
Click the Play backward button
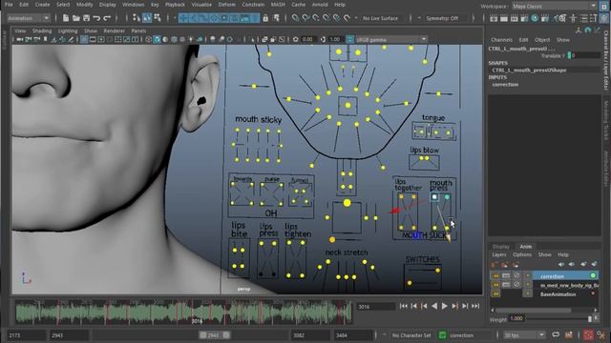434,306
